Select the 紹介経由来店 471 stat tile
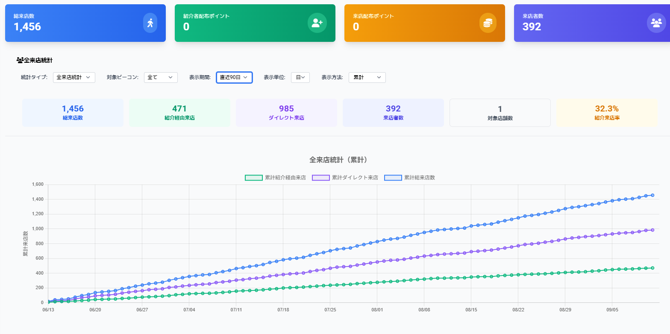The width and height of the screenshot is (670, 334). [x=179, y=113]
